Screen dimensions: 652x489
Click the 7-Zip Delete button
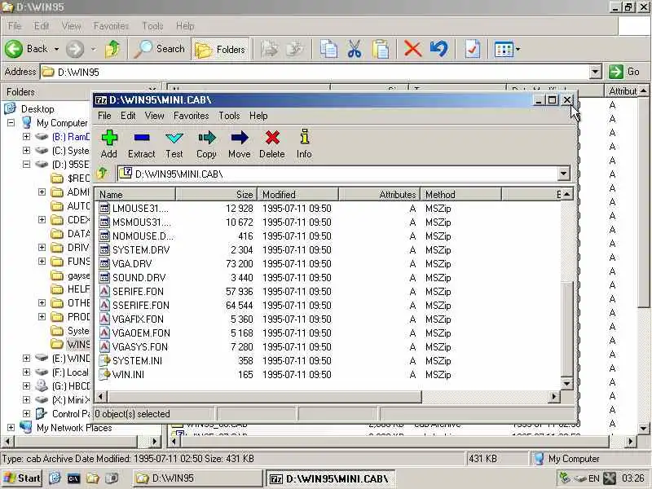click(272, 144)
